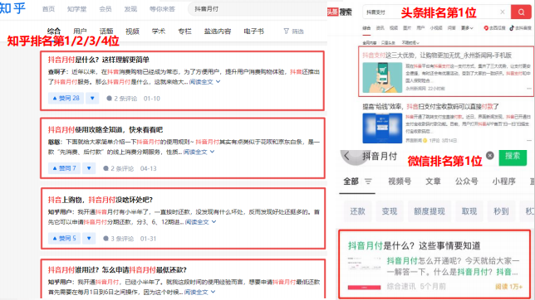Downvote the answer dated 04-13
This screenshot has width=535, height=300.
pyautogui.click(x=89, y=168)
